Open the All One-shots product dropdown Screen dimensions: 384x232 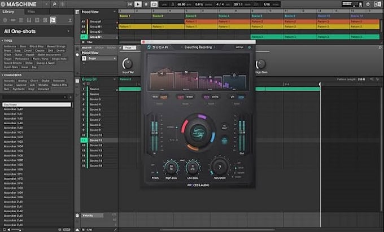coord(68,31)
